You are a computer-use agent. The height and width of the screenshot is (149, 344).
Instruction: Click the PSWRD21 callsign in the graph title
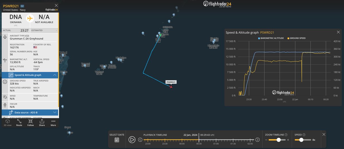[x=267, y=33]
